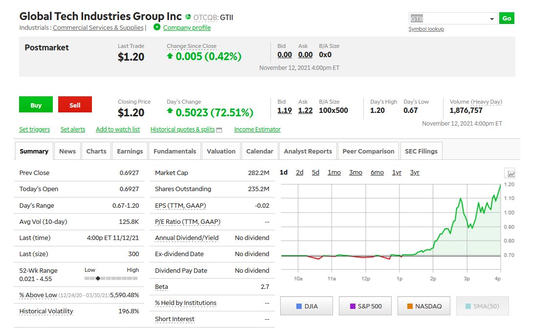The image size is (554, 328).
Task: Click the green Buy button
Action: point(36,105)
